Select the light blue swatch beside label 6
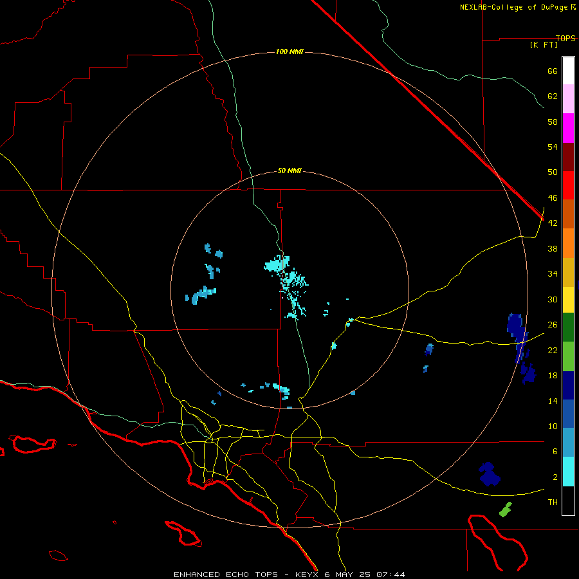Screen dimensions: 579x579 coord(568,443)
